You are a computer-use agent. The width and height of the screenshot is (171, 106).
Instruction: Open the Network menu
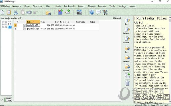[17, 6]
